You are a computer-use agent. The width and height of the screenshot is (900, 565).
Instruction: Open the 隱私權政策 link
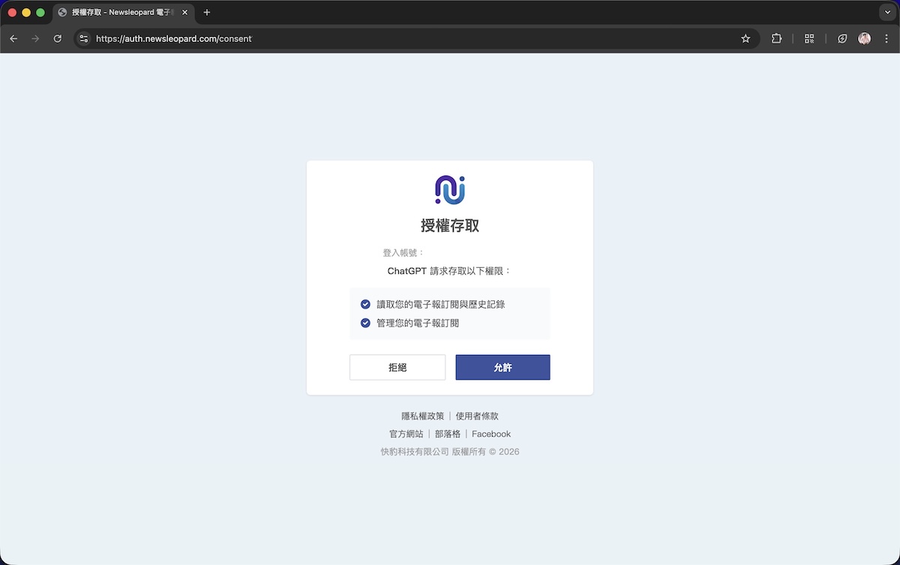click(x=423, y=416)
